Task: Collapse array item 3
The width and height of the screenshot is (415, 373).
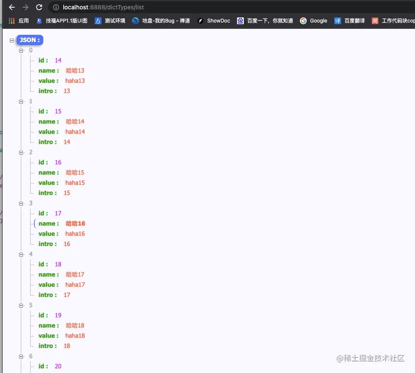Action: [21, 203]
